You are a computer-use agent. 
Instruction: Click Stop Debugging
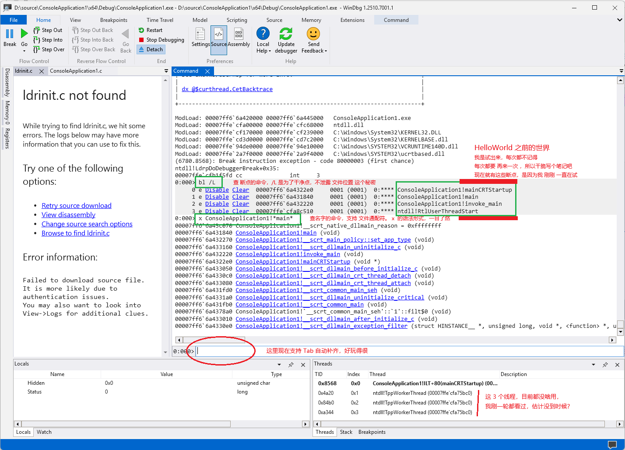[x=161, y=40]
